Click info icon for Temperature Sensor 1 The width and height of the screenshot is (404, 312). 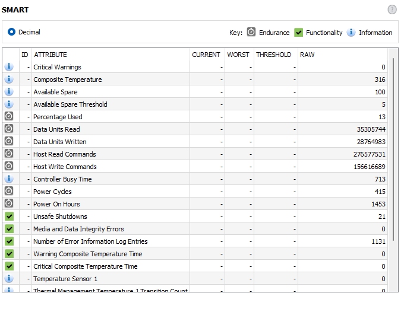(x=9, y=278)
